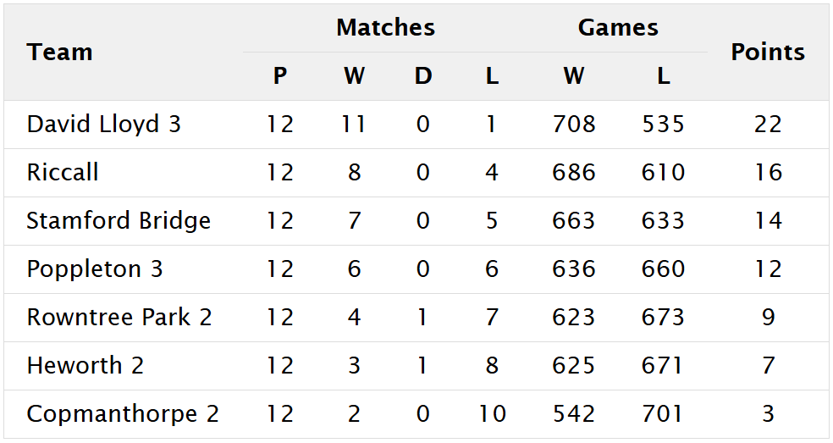Select the Riccall team name

point(63,173)
